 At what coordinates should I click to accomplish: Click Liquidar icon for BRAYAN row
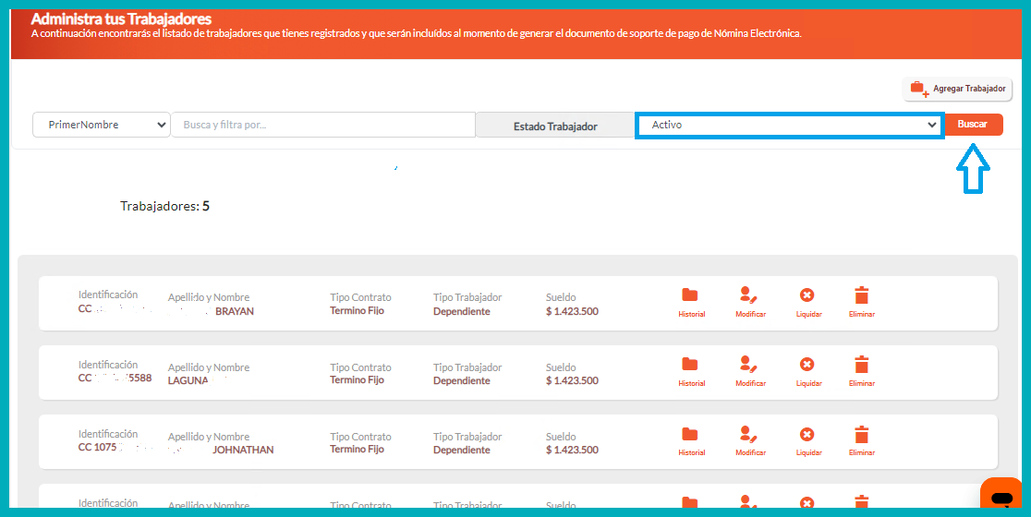point(807,295)
